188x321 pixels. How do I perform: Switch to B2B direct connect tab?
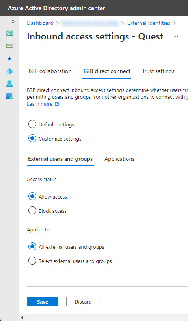pyautogui.click(x=107, y=71)
